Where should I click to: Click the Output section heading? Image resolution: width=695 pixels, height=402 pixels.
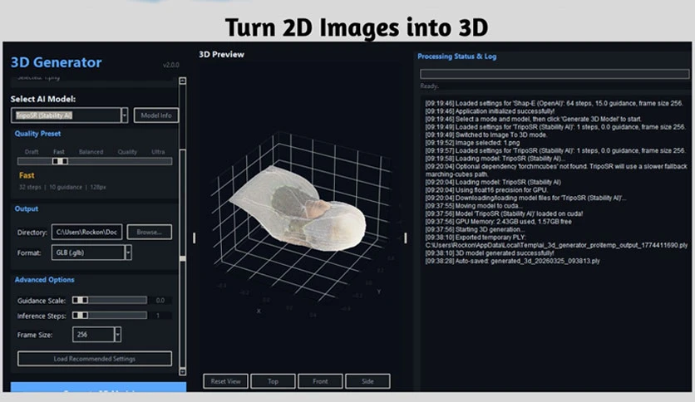click(27, 209)
